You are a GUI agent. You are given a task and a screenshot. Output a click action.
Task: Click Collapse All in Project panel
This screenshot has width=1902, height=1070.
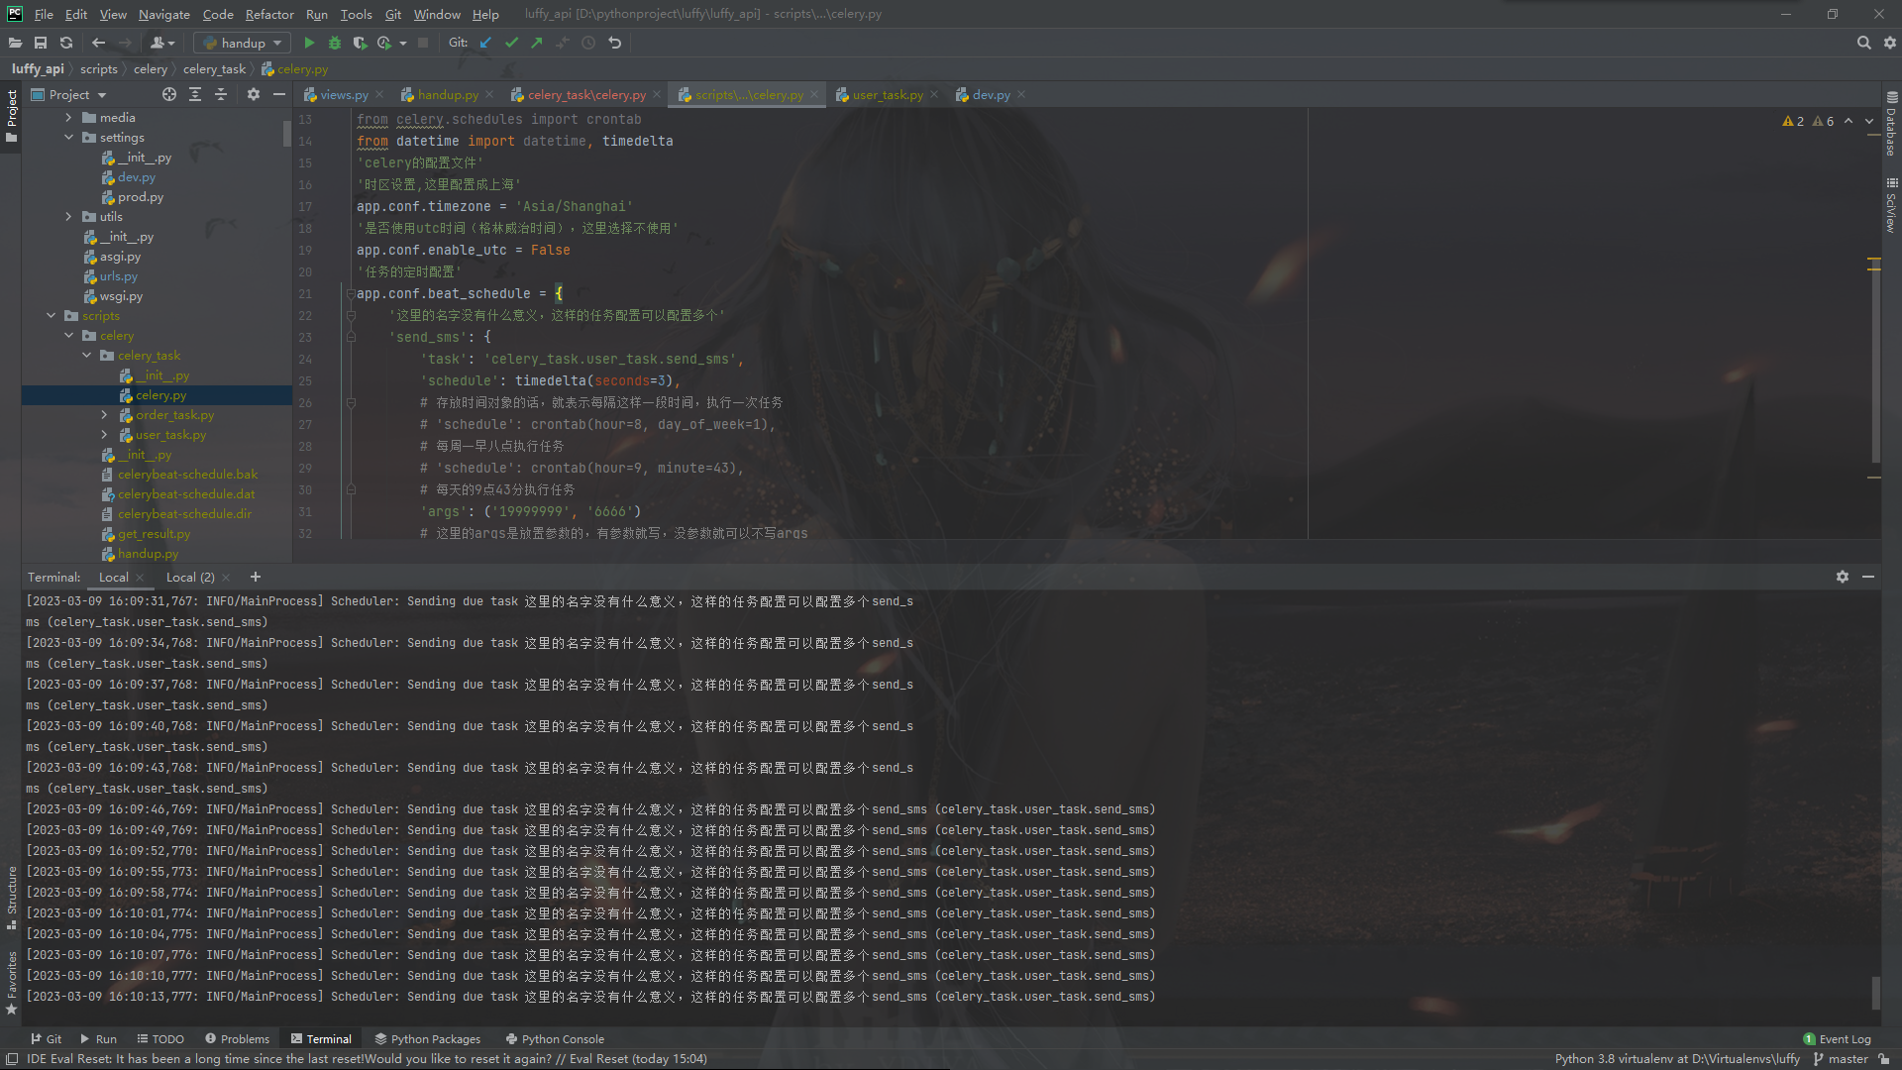click(x=221, y=94)
